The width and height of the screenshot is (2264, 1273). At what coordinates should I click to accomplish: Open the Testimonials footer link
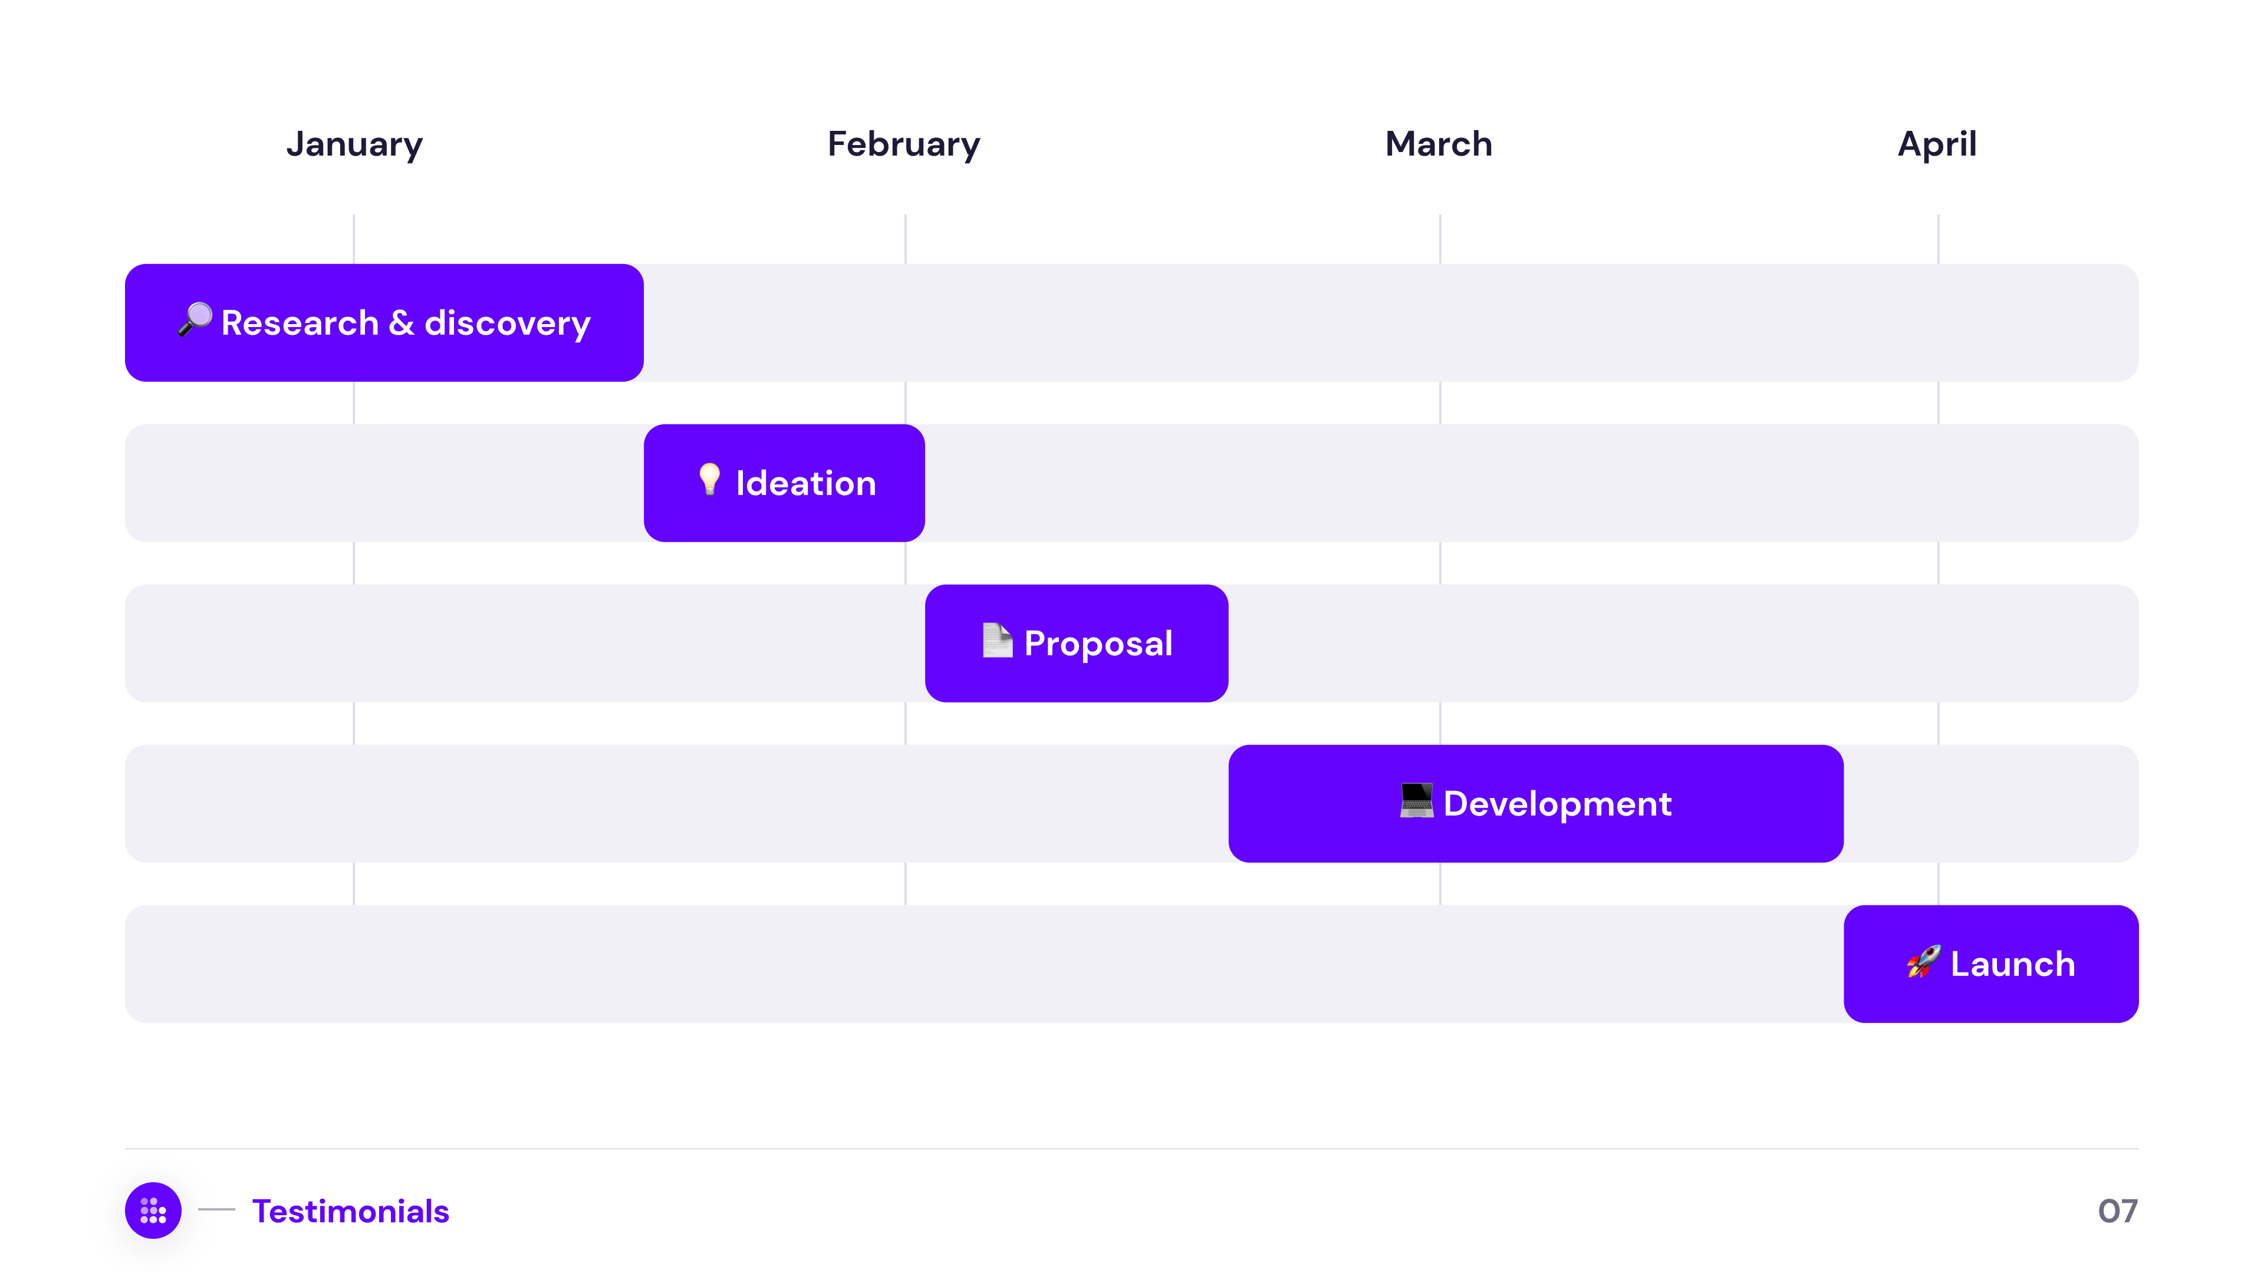coord(351,1211)
